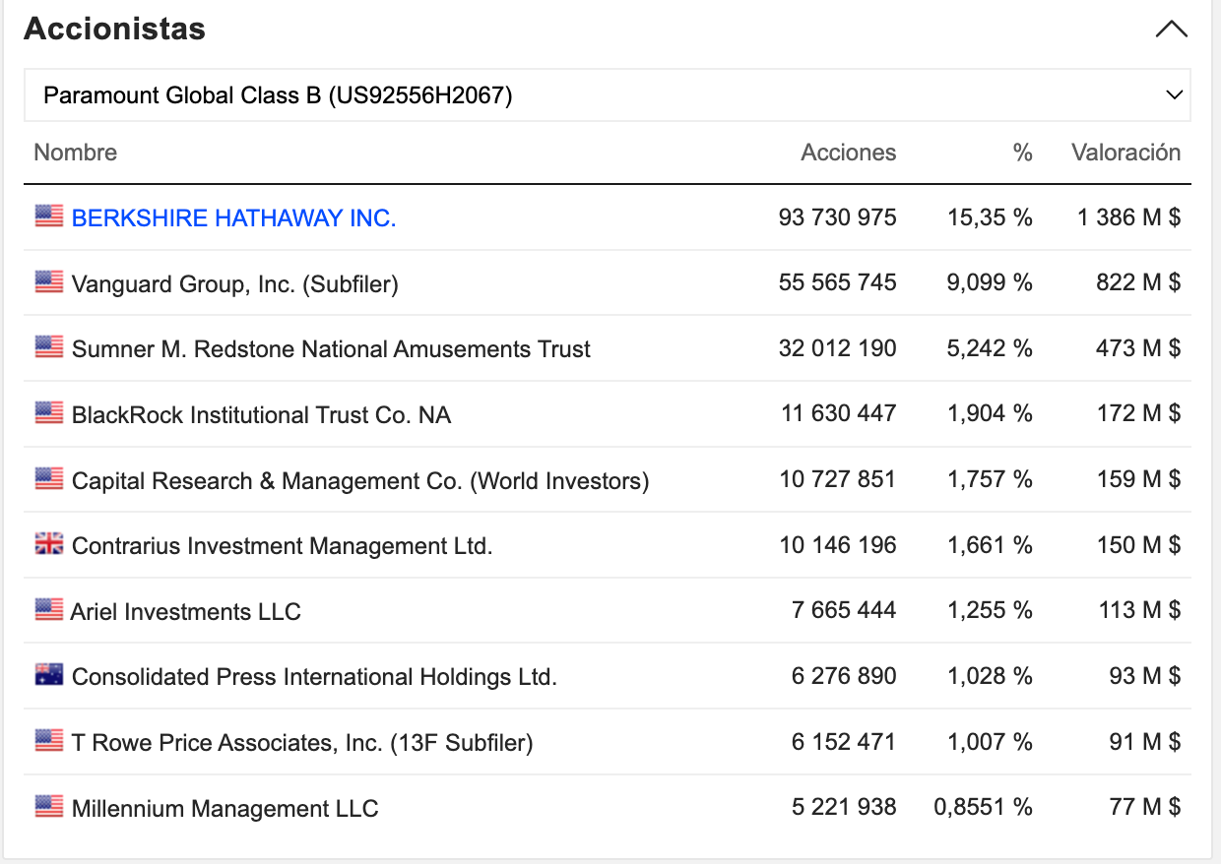The image size is (1221, 864).
Task: Open the Paramount Global Class B dropdown
Action: [608, 95]
